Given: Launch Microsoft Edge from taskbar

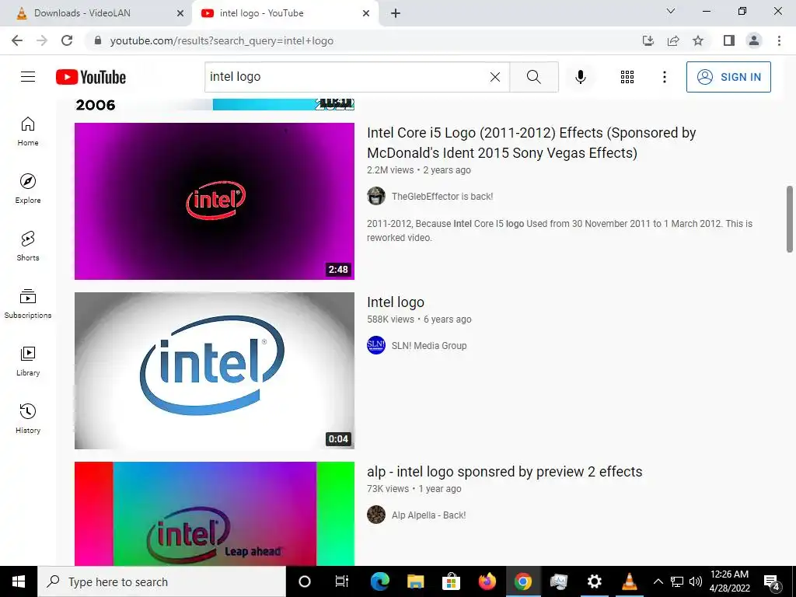Looking at the screenshot, I should click(379, 581).
